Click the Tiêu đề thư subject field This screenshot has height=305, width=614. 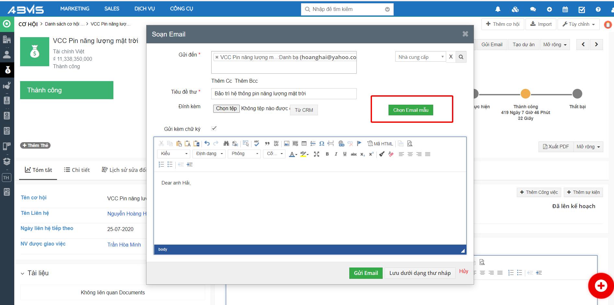click(x=284, y=94)
